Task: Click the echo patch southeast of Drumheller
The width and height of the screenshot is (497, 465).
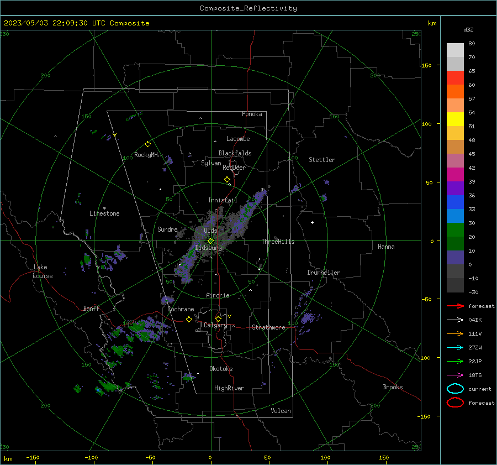Action: coord(307,317)
